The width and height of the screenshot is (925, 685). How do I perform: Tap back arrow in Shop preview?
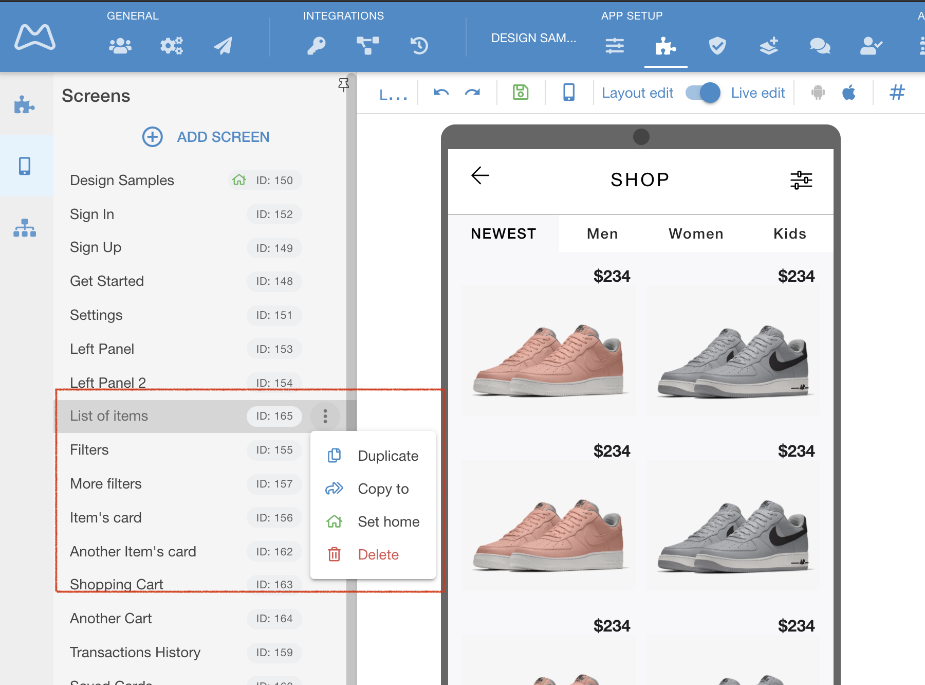[x=480, y=175]
